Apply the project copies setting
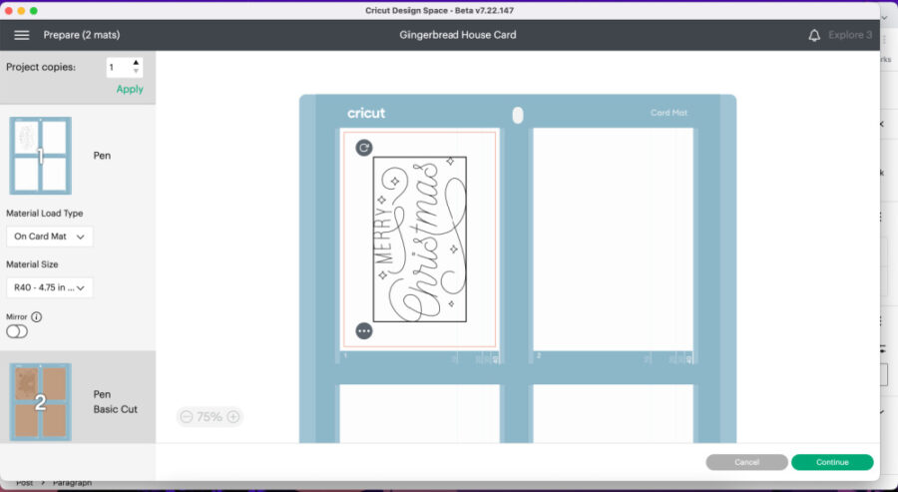 130,89
